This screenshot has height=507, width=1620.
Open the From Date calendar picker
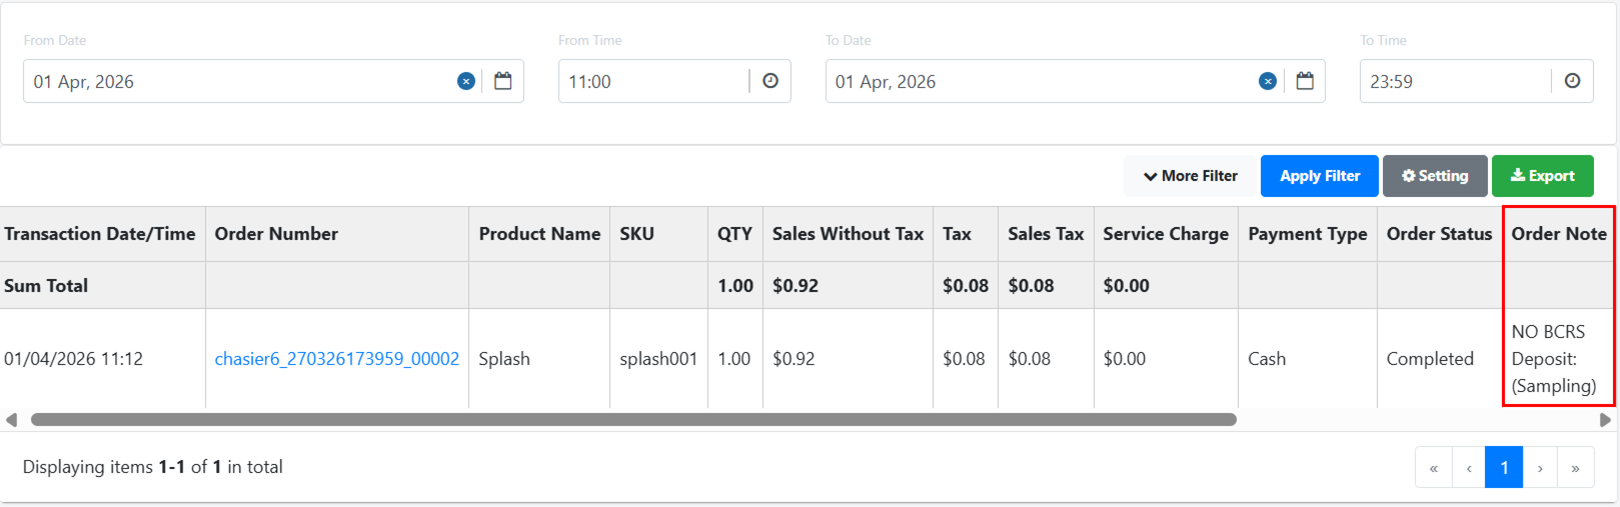pyautogui.click(x=502, y=81)
